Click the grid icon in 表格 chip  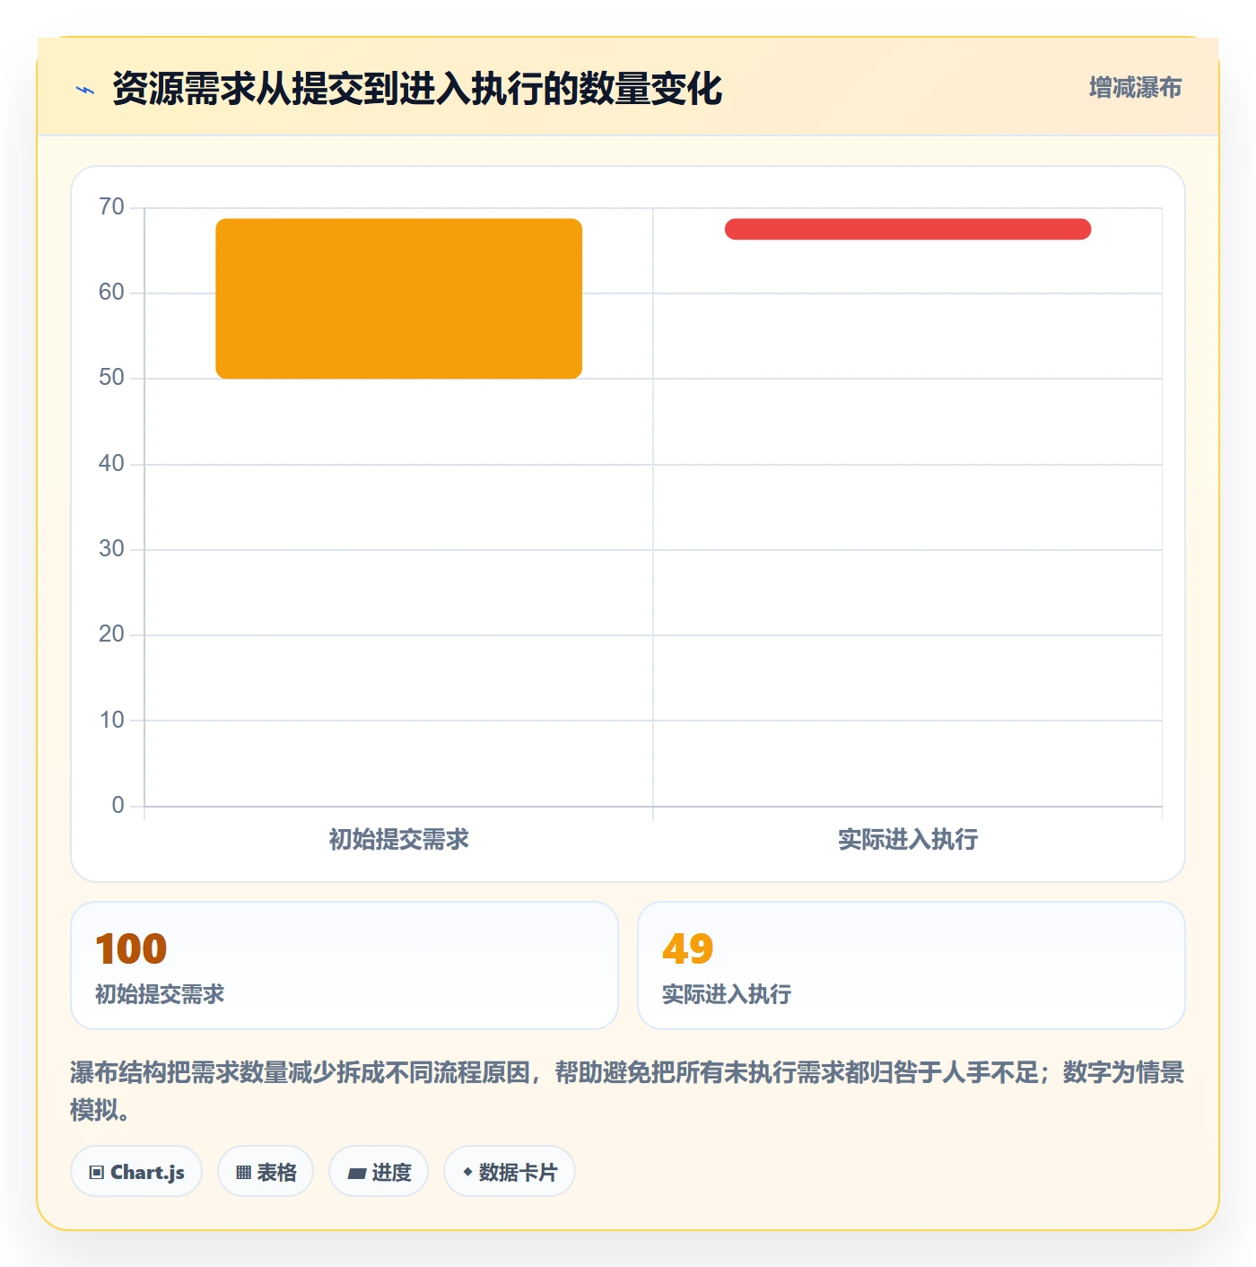[243, 1173]
